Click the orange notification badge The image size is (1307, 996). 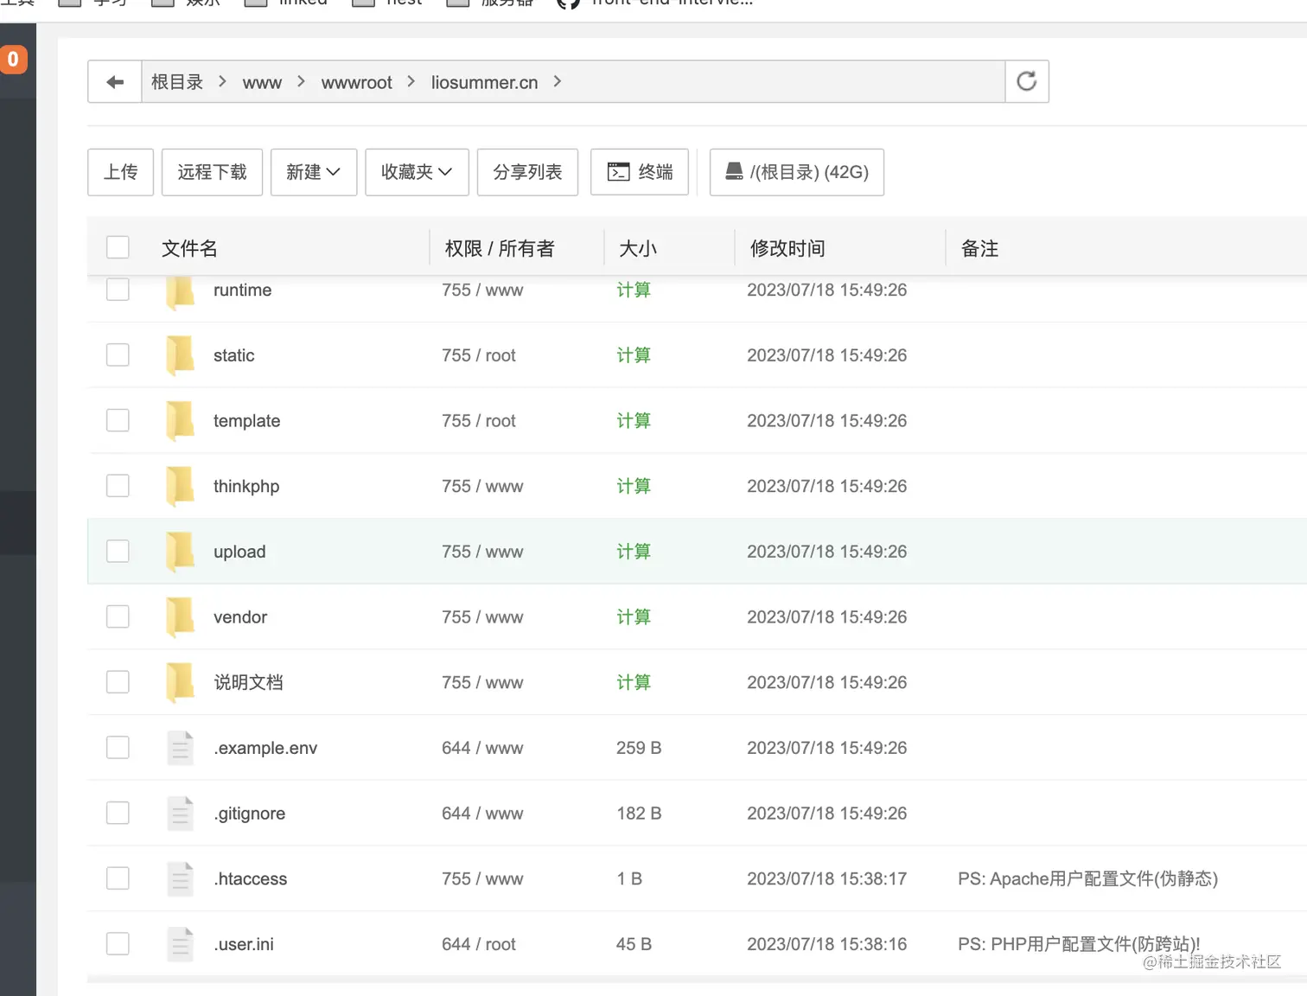click(x=13, y=60)
